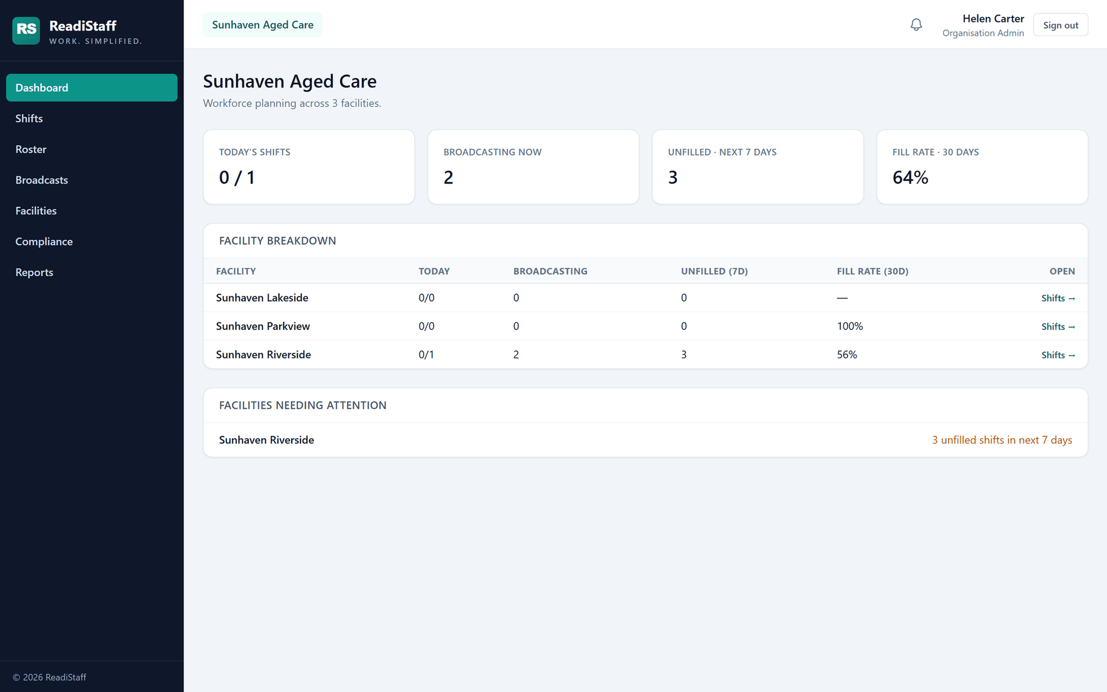Open Facilities from the sidebar

(x=92, y=210)
